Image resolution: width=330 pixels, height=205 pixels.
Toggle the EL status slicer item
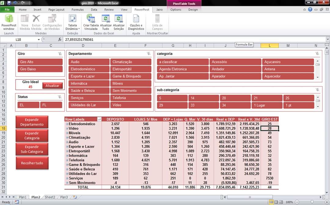pyautogui.click(x=28, y=105)
